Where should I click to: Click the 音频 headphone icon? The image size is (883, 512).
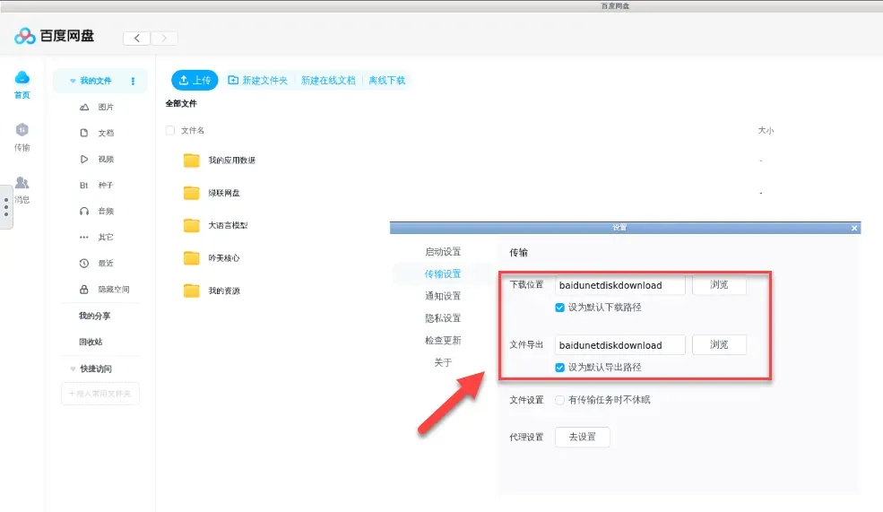[x=84, y=212]
